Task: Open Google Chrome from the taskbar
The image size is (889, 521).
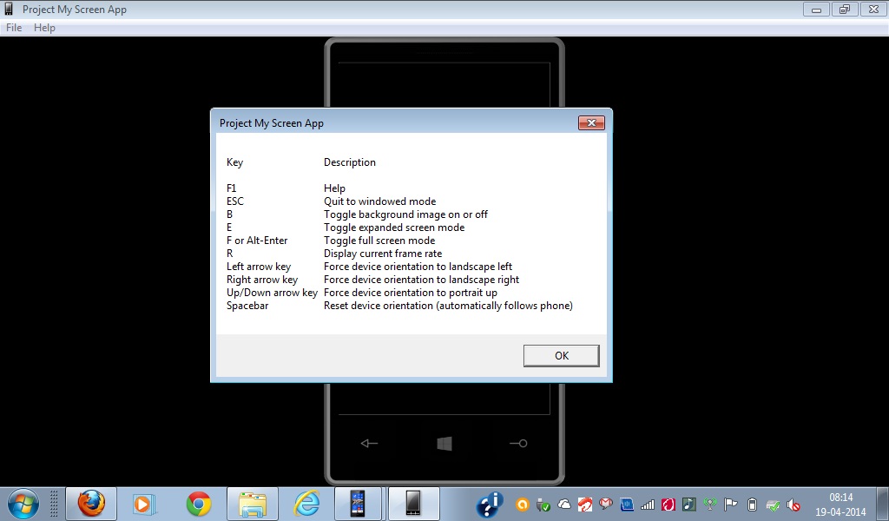Action: [x=197, y=504]
